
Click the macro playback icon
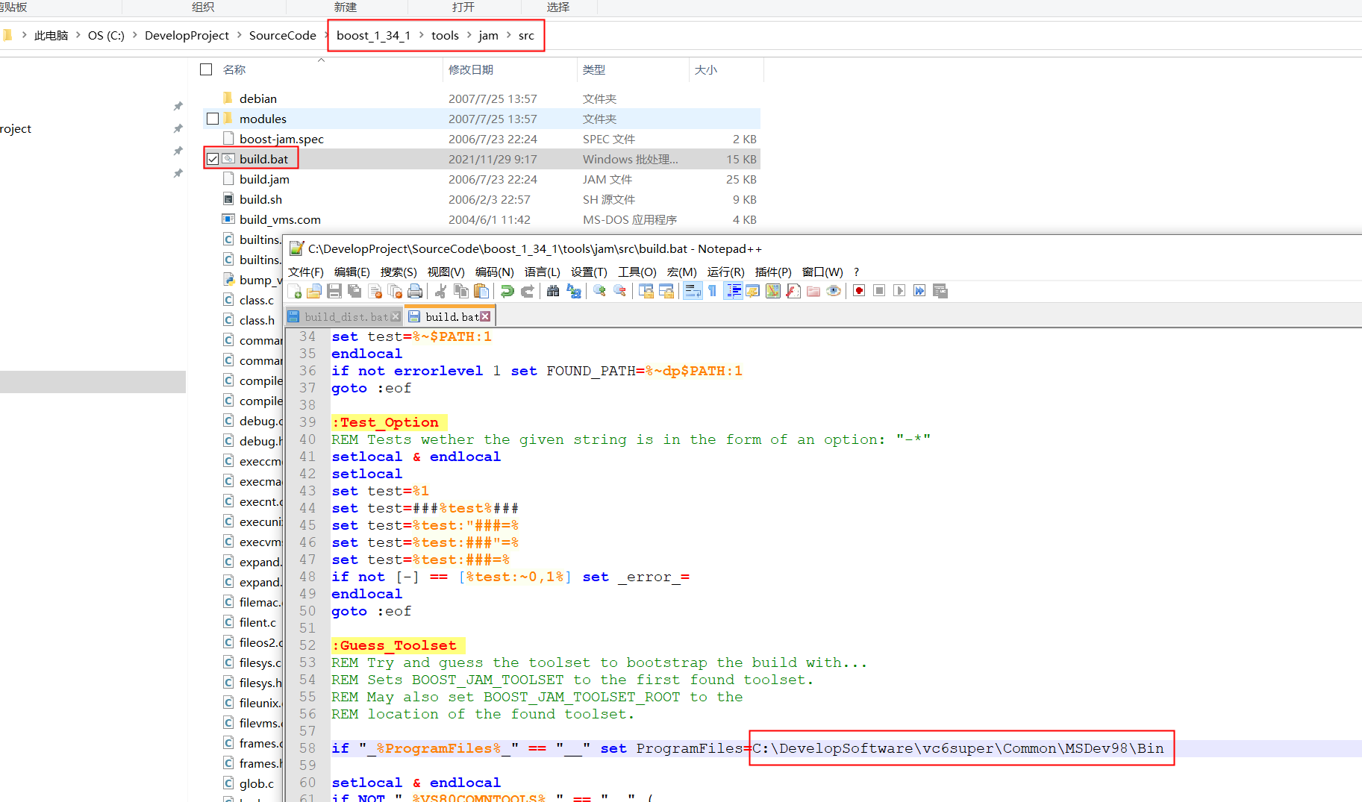tap(899, 291)
